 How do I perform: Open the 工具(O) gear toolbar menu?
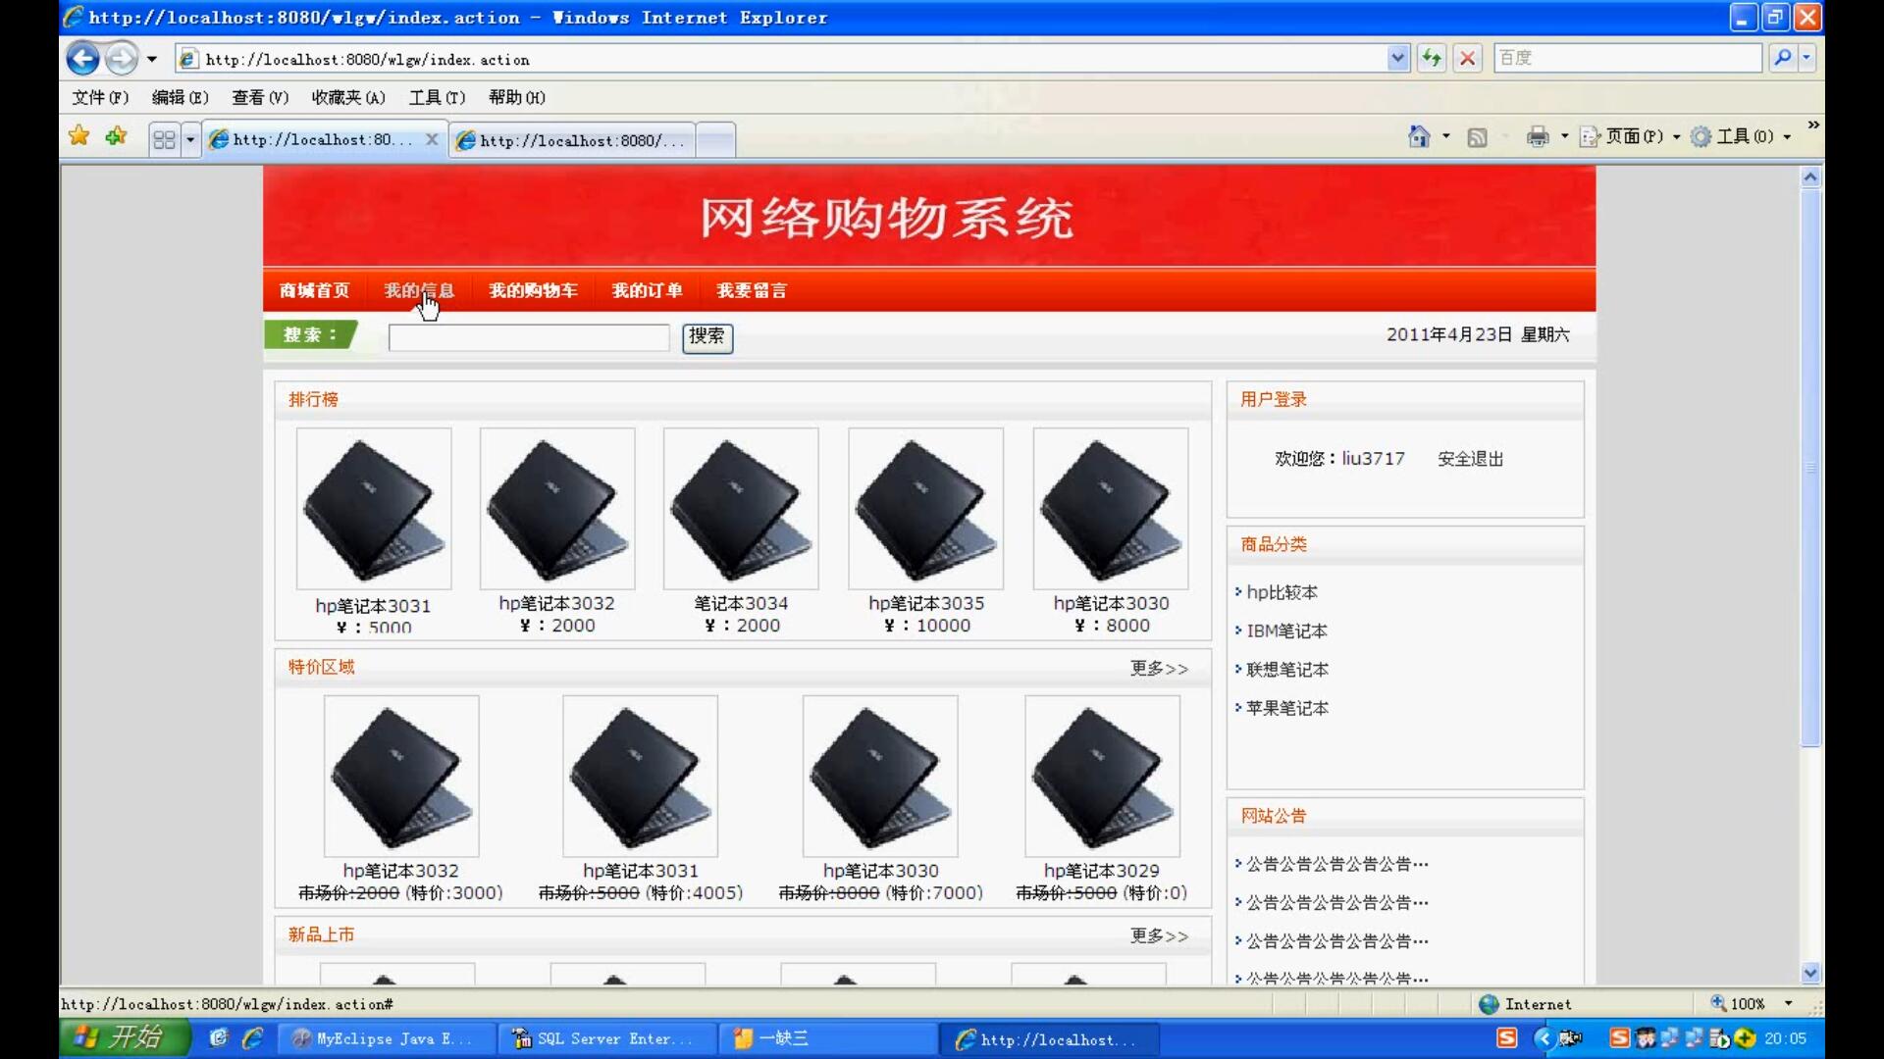[x=1742, y=136]
